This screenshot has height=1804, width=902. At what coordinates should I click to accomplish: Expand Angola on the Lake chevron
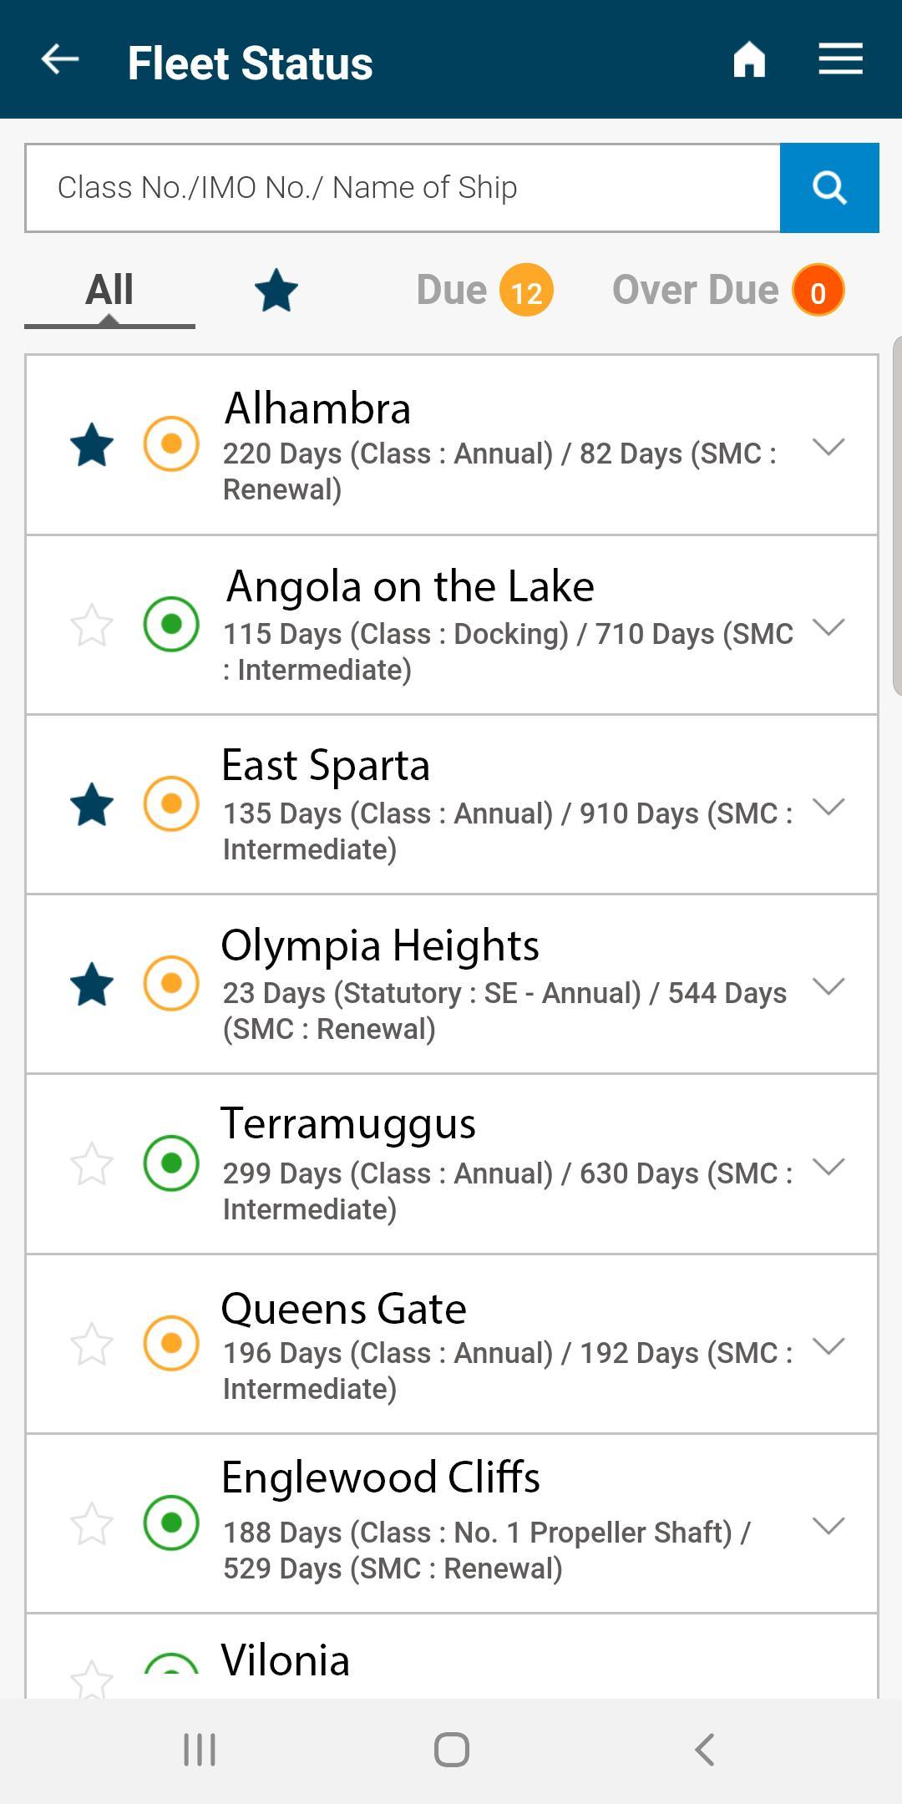829,627
